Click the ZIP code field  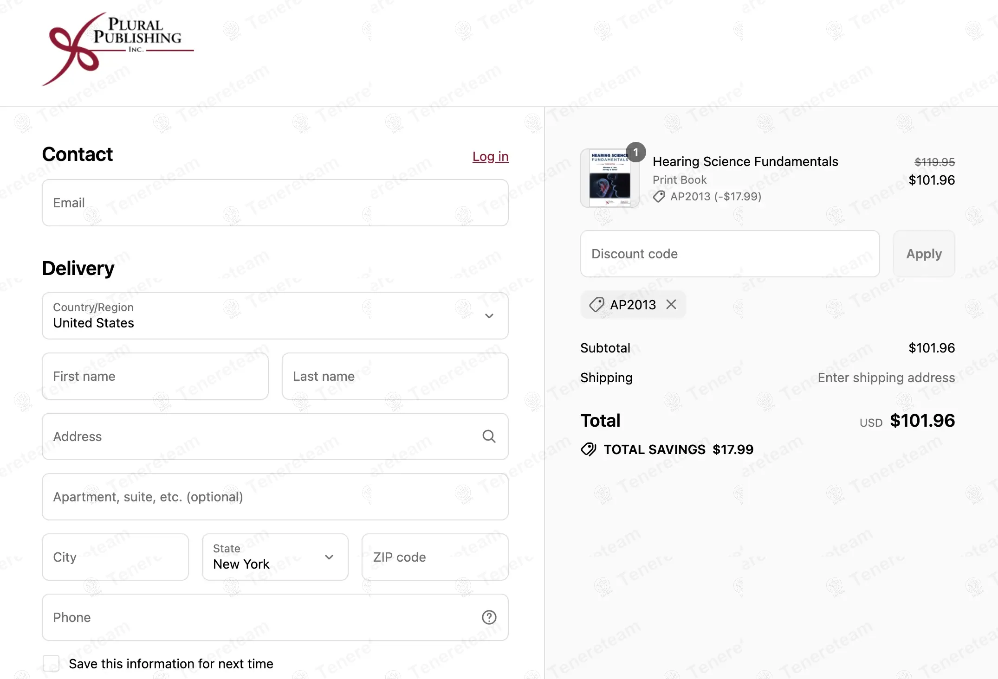[x=434, y=557]
